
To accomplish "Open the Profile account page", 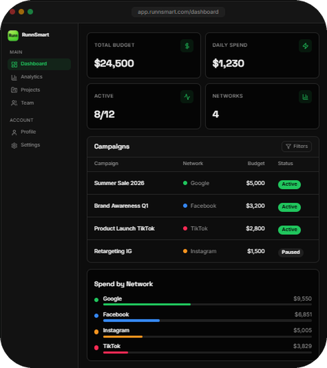I will pyautogui.click(x=39, y=132).
